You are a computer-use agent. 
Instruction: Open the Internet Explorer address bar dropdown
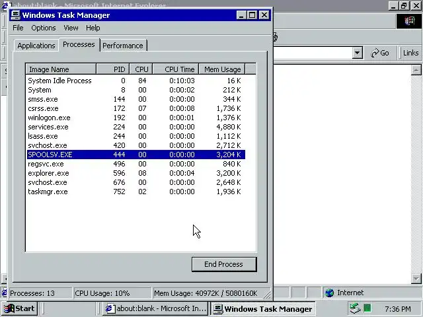(357, 53)
